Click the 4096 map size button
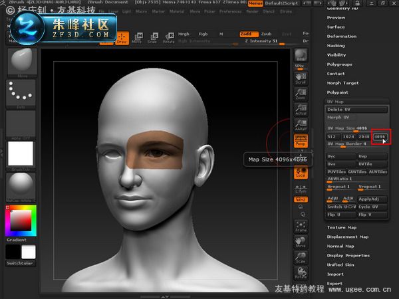 pos(380,137)
